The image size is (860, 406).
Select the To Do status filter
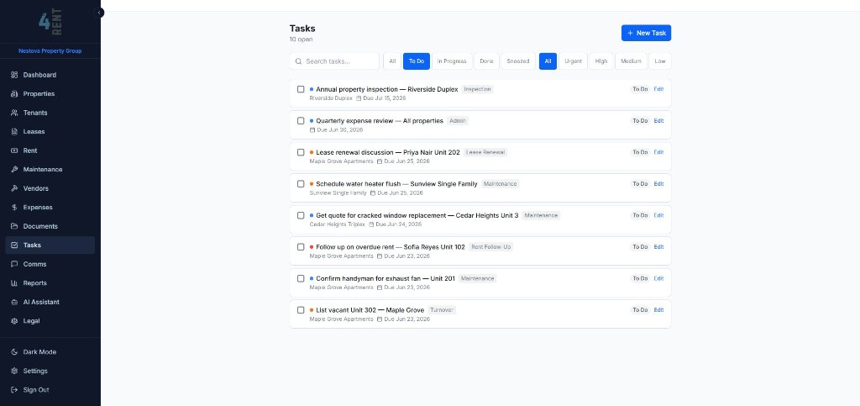417,61
